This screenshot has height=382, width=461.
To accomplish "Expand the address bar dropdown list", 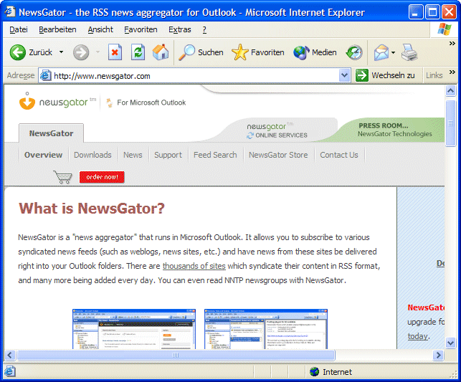I will pyautogui.click(x=344, y=76).
